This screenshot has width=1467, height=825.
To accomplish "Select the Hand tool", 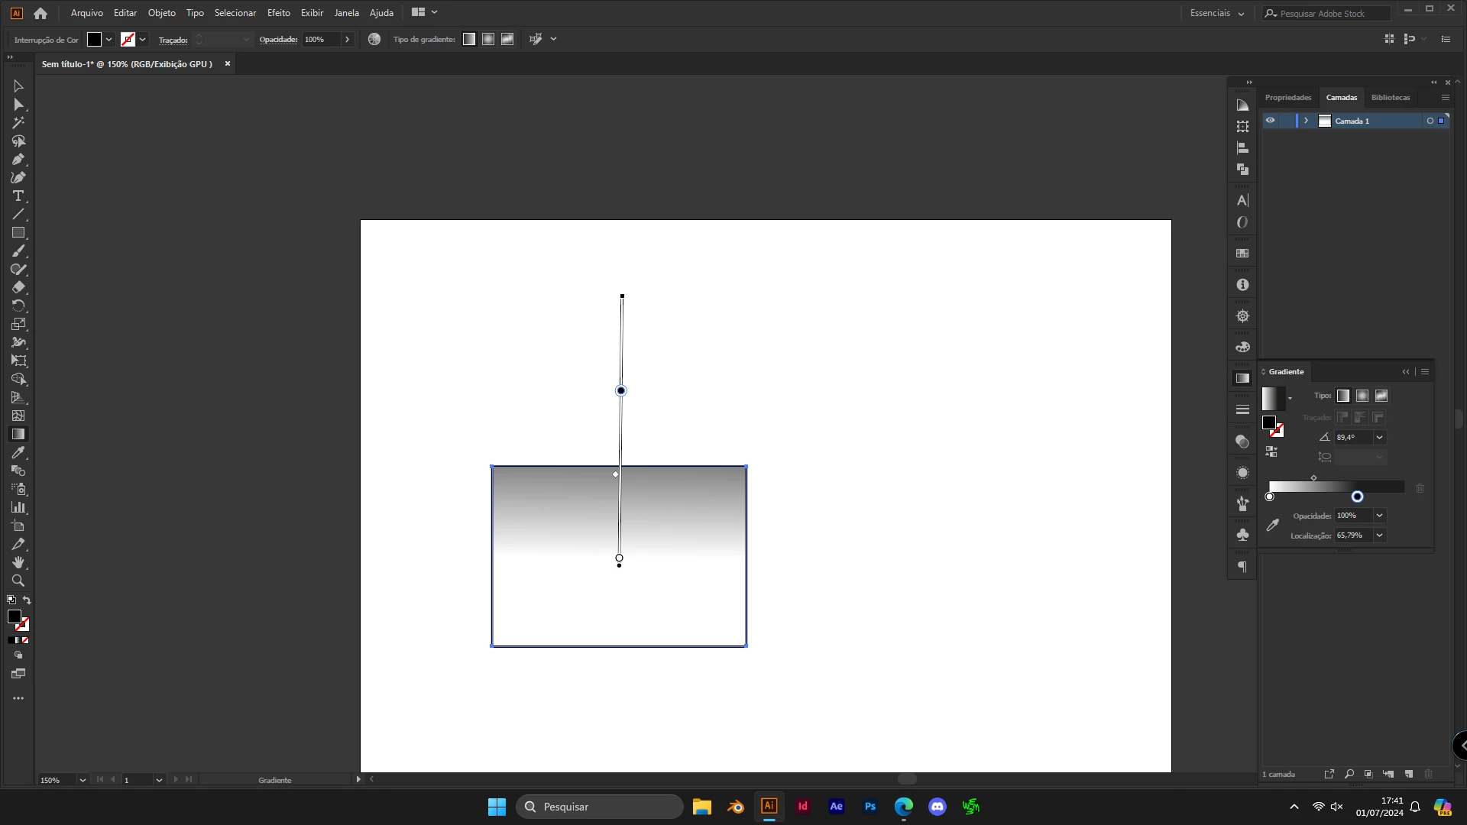I will coord(18,563).
